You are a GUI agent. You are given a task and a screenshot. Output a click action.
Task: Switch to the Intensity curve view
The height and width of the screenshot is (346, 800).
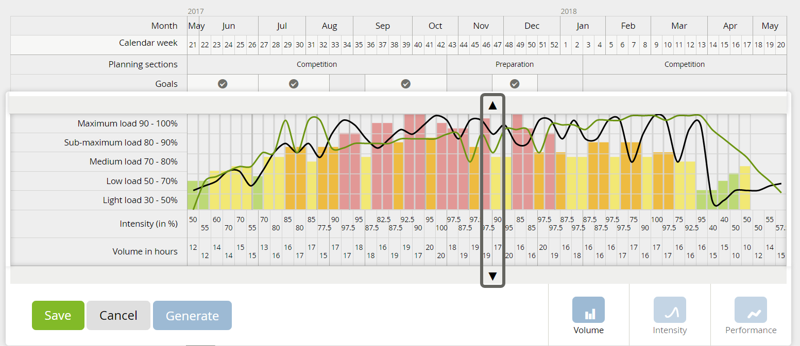[669, 310]
